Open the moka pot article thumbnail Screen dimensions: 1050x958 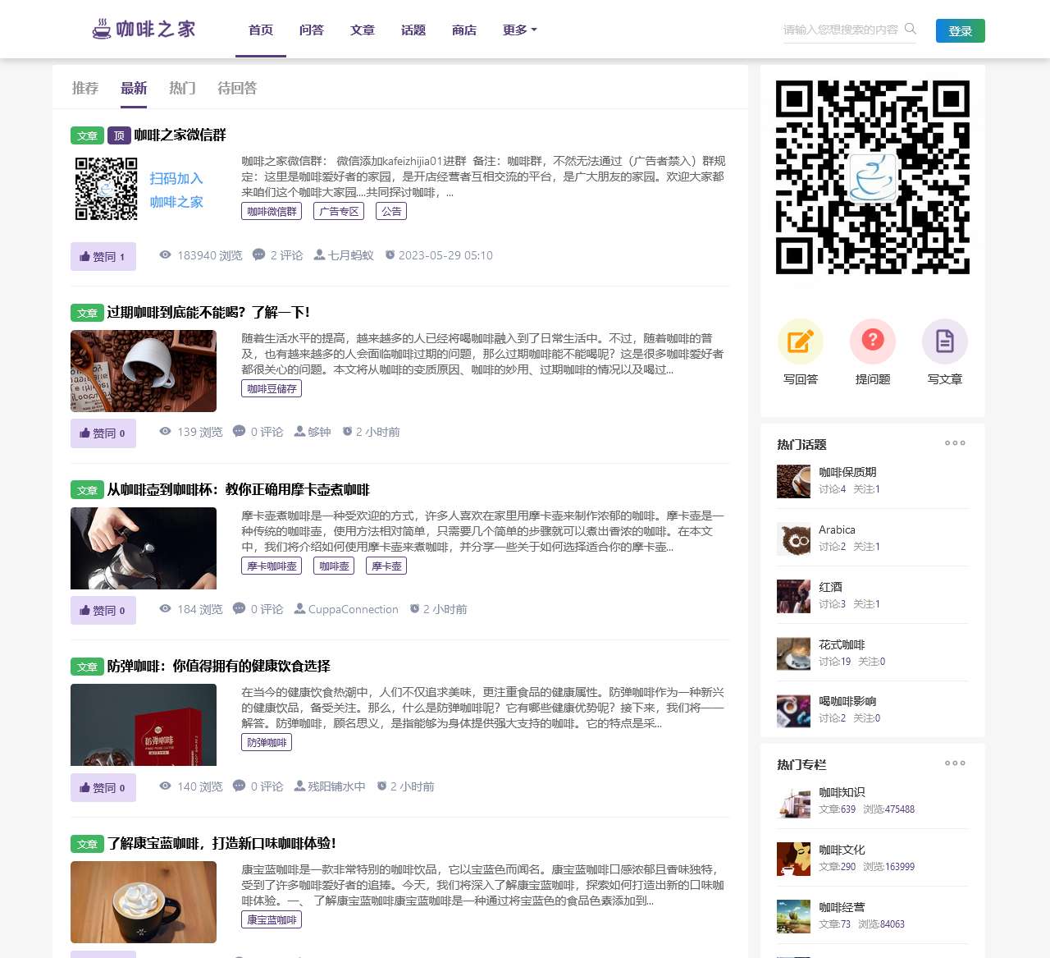click(x=144, y=548)
